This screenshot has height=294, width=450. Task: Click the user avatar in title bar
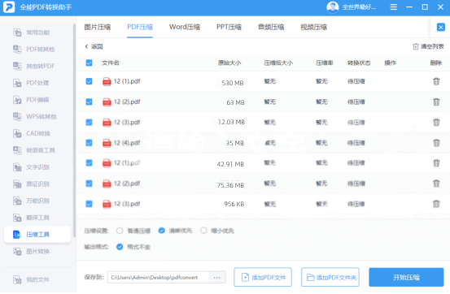pyautogui.click(x=332, y=7)
